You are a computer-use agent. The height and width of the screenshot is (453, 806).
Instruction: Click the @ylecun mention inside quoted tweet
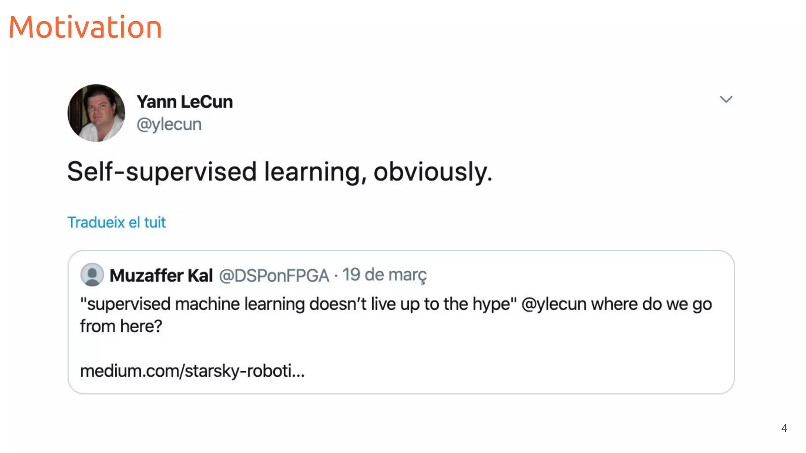[554, 304]
